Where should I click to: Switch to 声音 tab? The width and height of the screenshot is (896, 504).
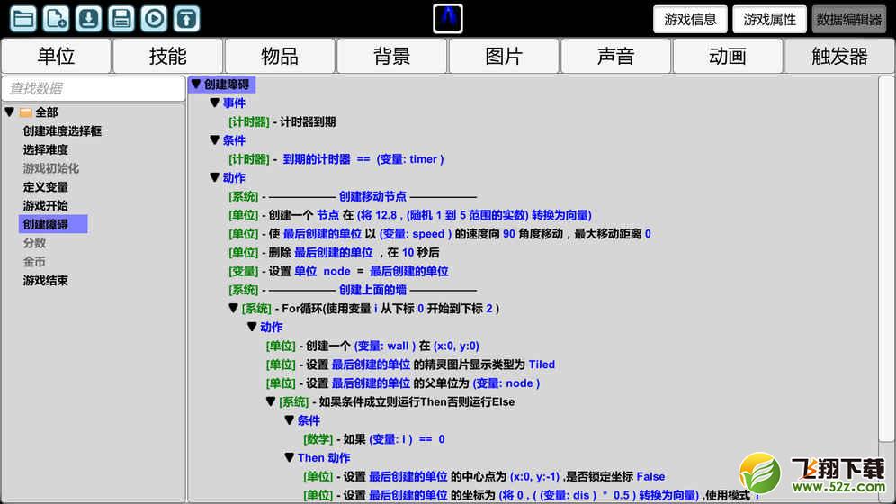click(x=616, y=56)
